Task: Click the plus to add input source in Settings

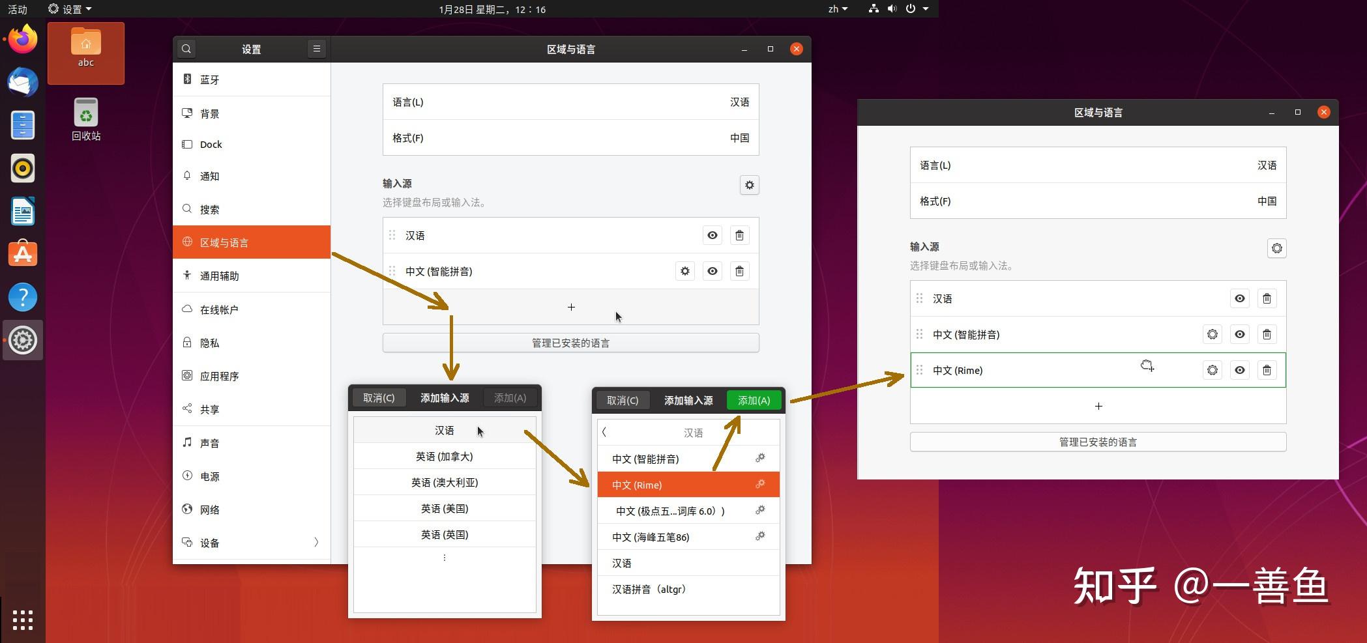Action: click(571, 307)
